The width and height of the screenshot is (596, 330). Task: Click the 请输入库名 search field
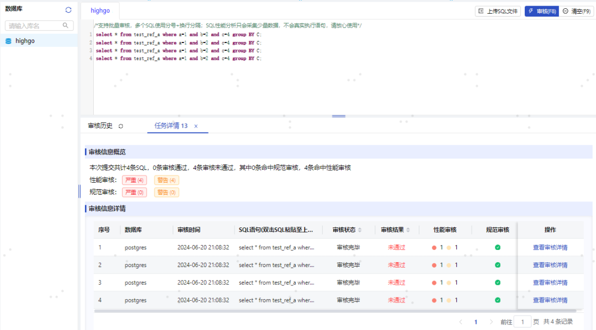(39, 25)
